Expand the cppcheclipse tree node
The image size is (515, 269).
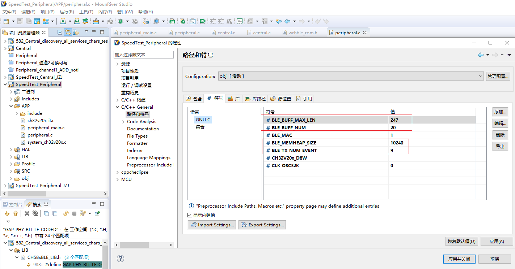(117, 172)
